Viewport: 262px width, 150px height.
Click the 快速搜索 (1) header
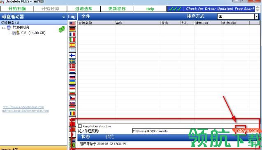tap(33, 23)
